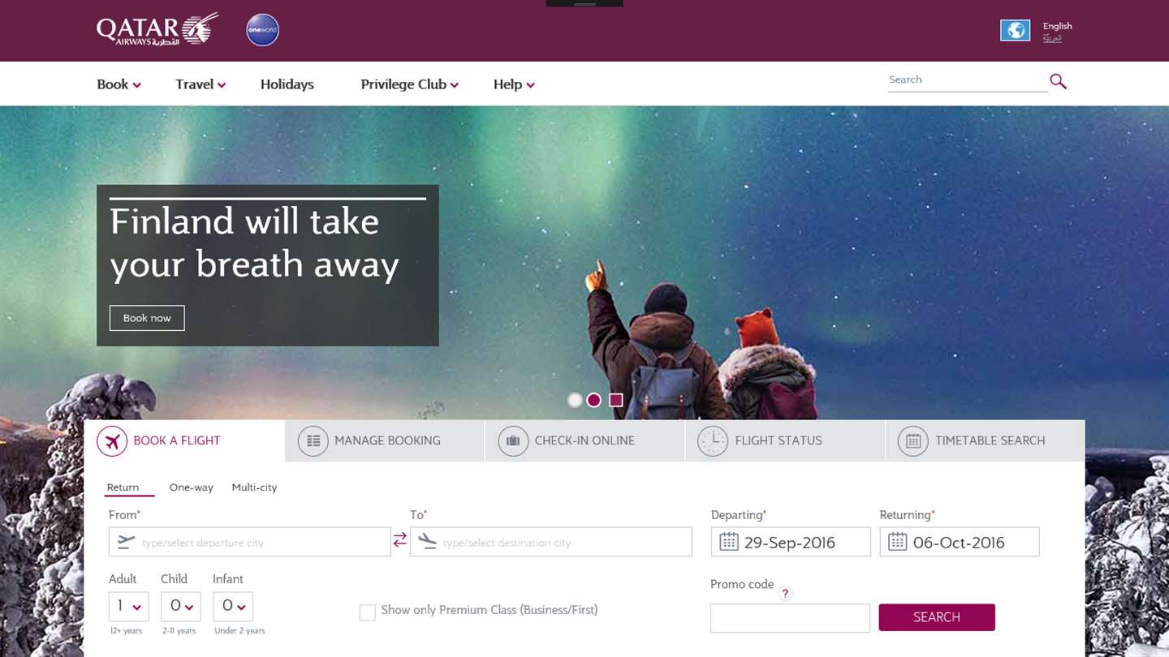Open the oneworld alliance badge
Image resolution: width=1169 pixels, height=657 pixels.
click(x=262, y=30)
